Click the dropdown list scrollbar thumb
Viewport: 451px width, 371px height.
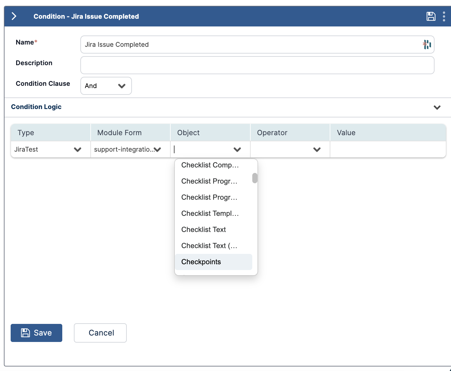(255, 178)
